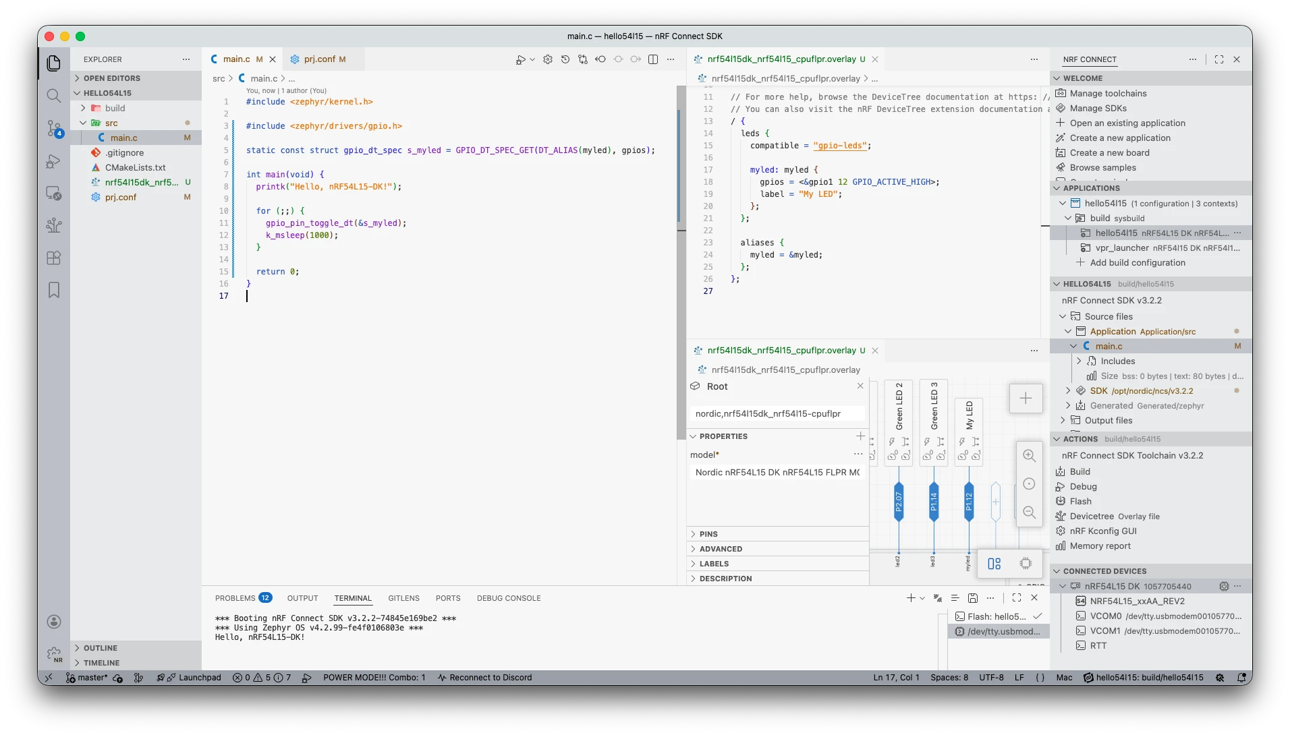Viewport: 1290px width, 735px height.
Task: Open Source Control view with badge
Action: (x=54, y=128)
